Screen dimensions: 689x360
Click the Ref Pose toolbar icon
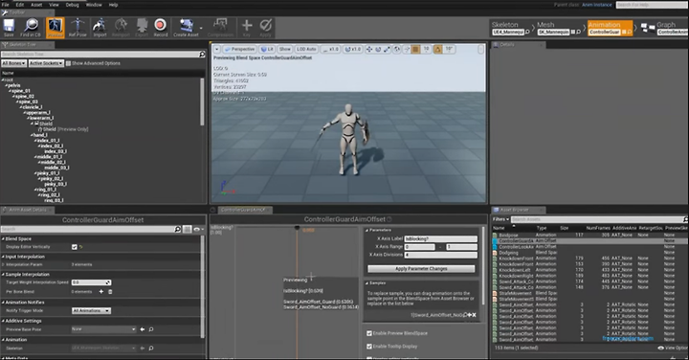coord(78,28)
